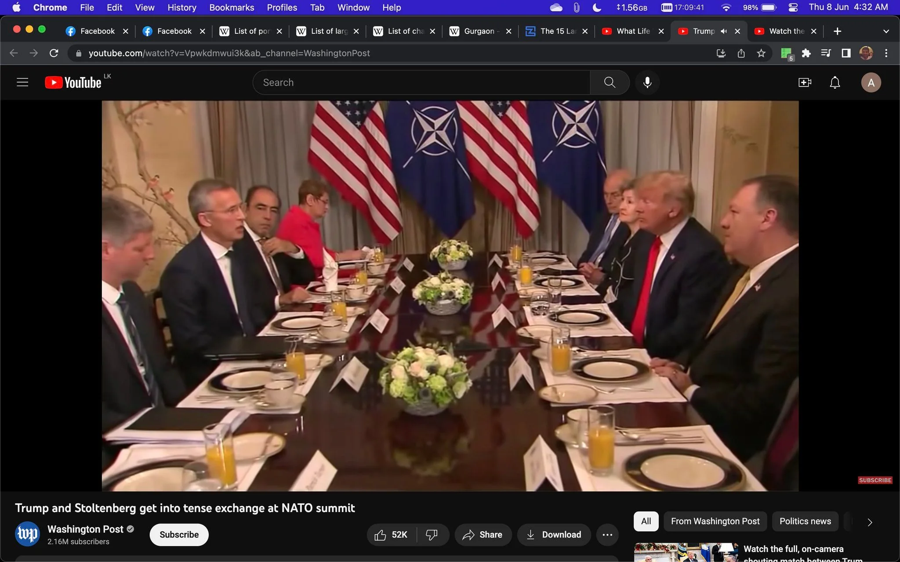Screen dimensions: 900x562
Task: Open the Bookmarks menu in menu bar
Action: click(232, 7)
